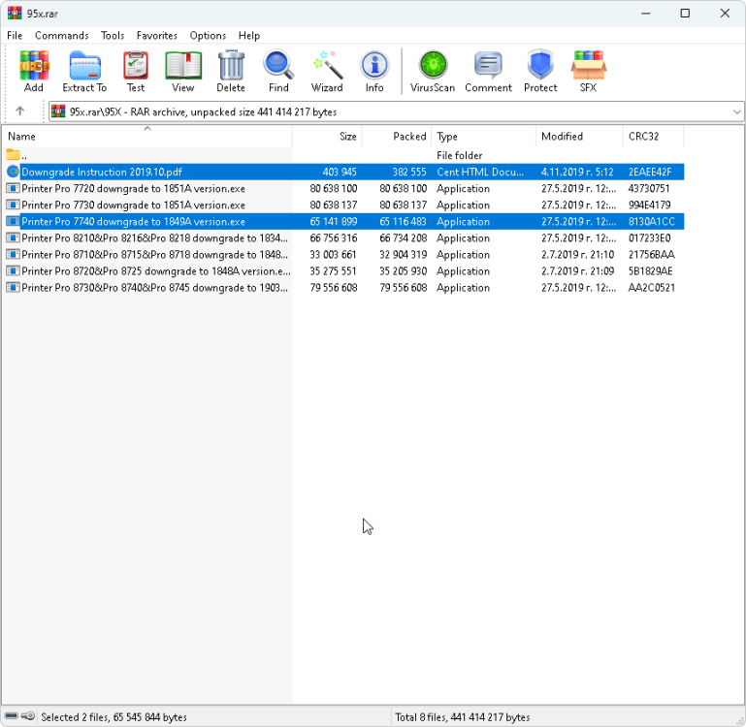The width and height of the screenshot is (746, 727).
Task: Sort by the Modified column header
Action: click(579, 136)
